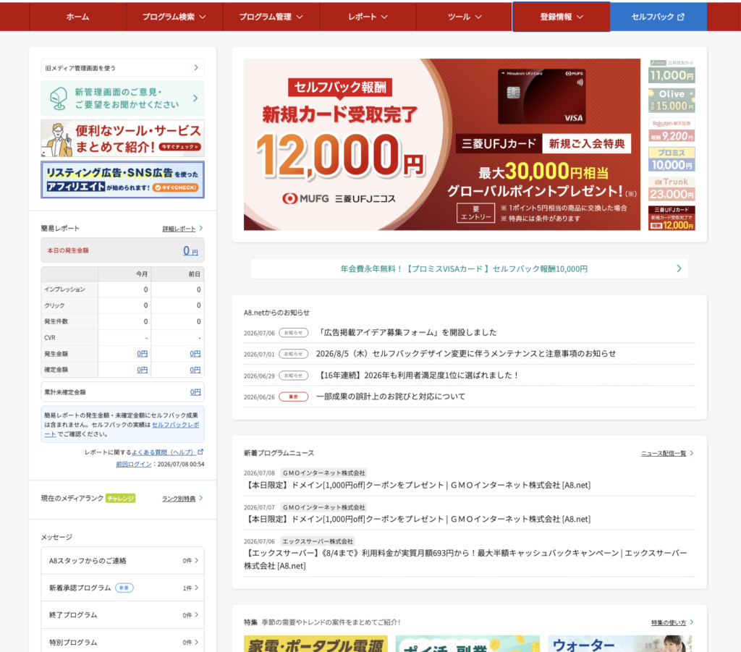Open 新着承認プログラム message row
741x652 pixels.
(122, 588)
